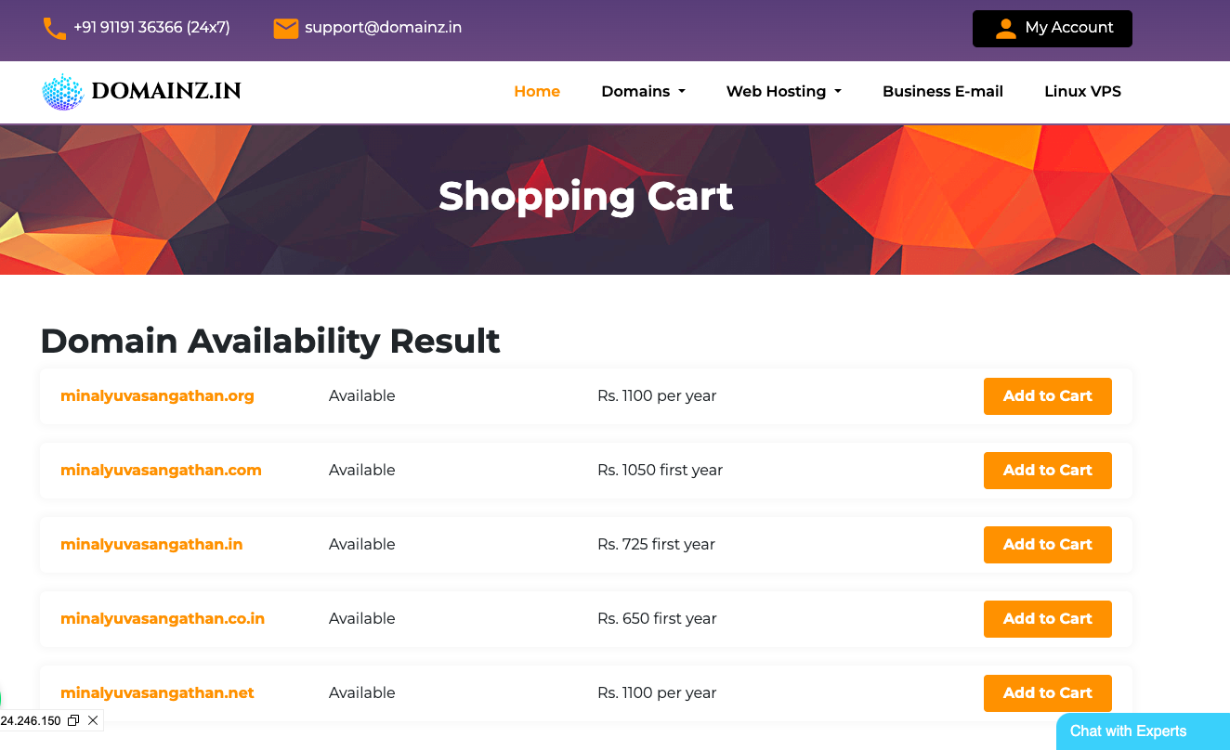This screenshot has height=750, width=1230.
Task: Copy the IP address using copy icon
Action: point(73,720)
